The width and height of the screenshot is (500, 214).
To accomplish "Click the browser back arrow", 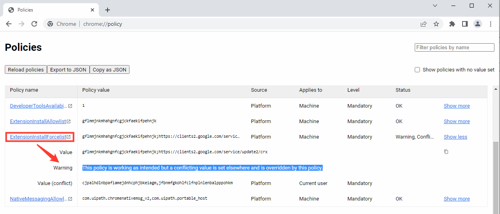I will click(9, 24).
